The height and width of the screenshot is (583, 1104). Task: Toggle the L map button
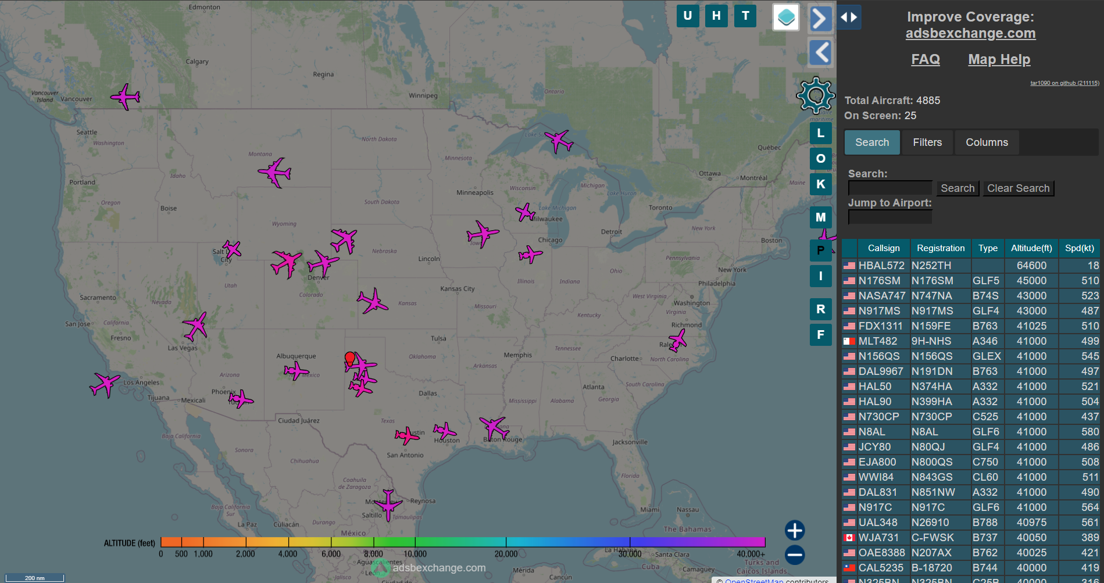pos(821,133)
